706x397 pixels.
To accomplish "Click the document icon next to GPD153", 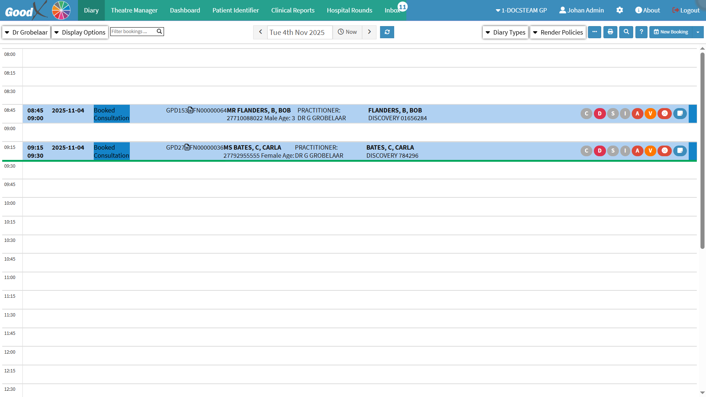I will 190,110.
